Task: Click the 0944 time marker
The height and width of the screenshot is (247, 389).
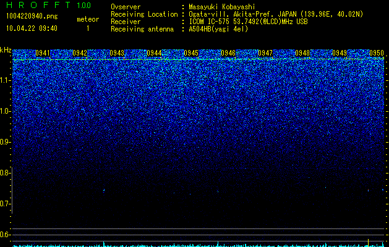Action: [x=154, y=53]
